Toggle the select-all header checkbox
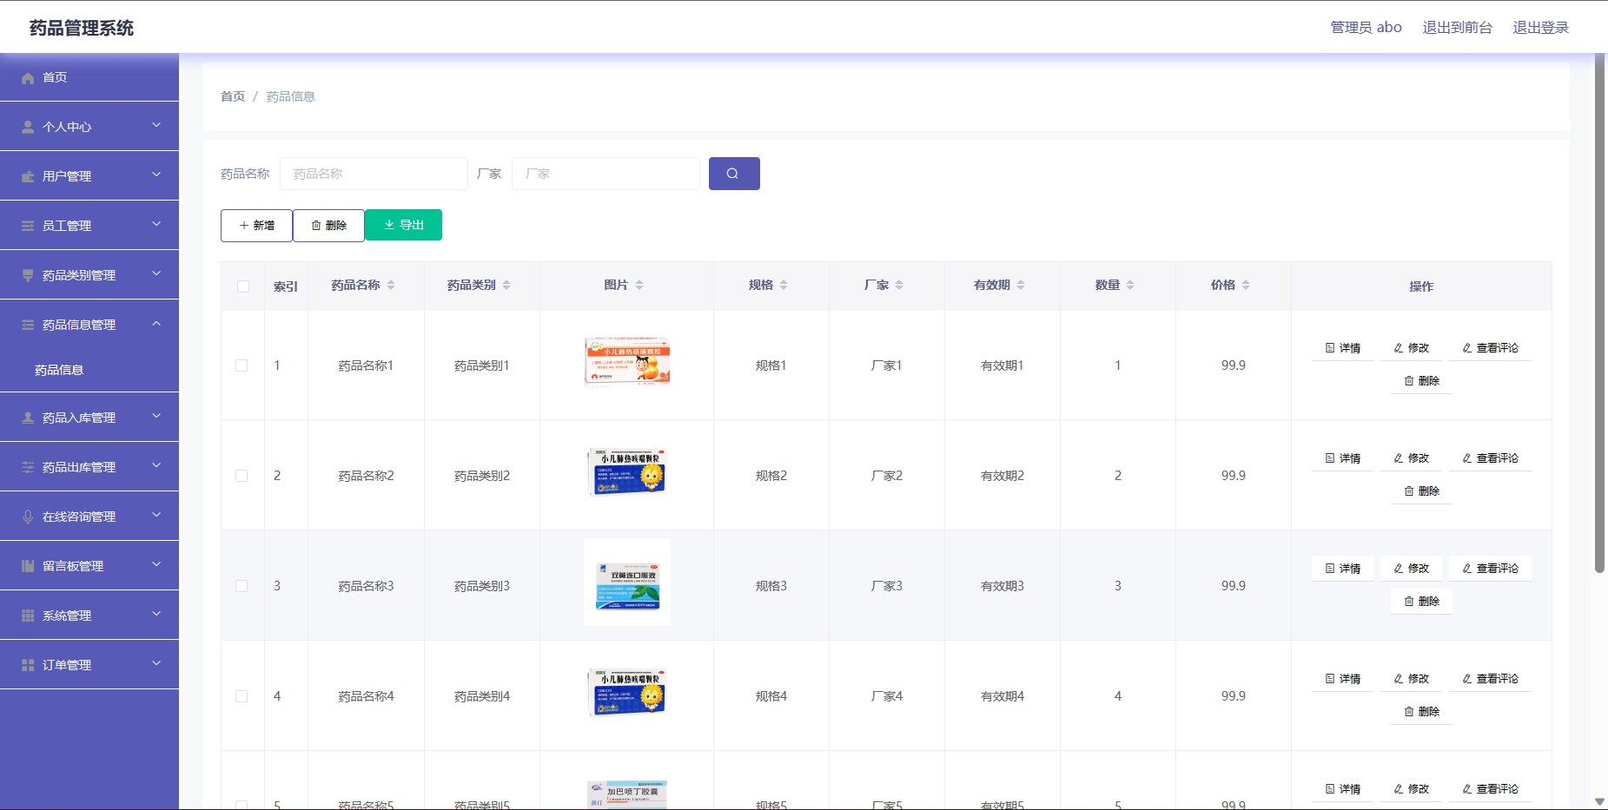 (243, 286)
